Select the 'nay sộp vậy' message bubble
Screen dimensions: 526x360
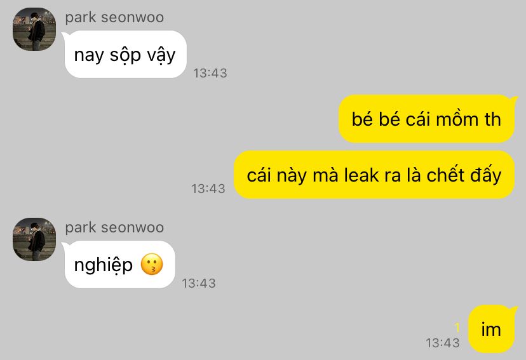[x=125, y=55]
